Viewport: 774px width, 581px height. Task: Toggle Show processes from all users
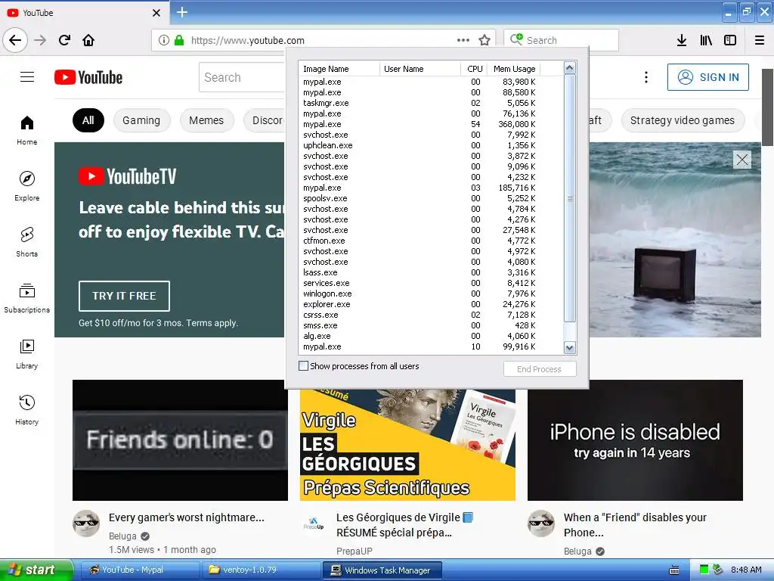(x=304, y=366)
